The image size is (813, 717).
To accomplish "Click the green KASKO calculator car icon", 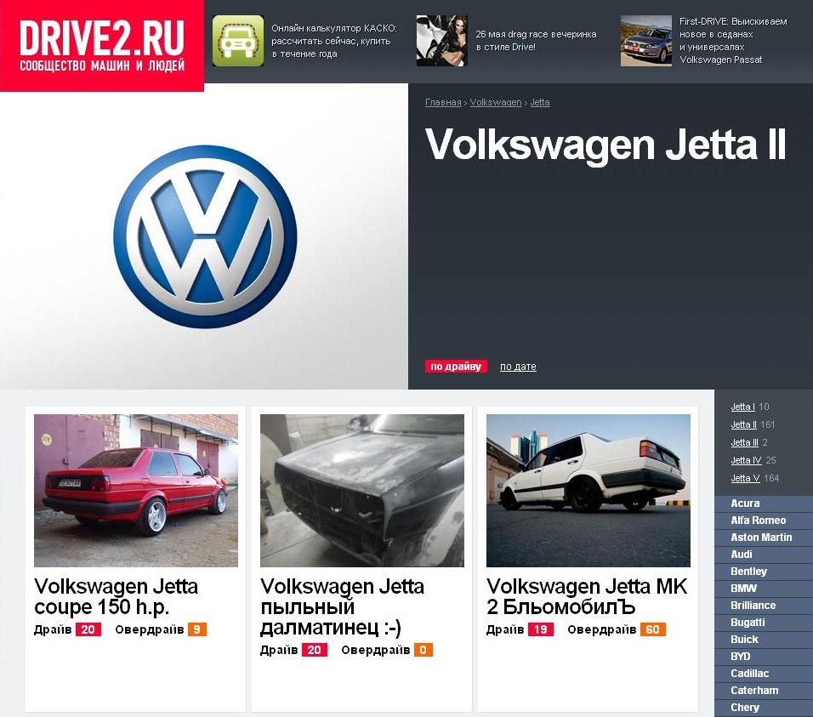I will 238,41.
